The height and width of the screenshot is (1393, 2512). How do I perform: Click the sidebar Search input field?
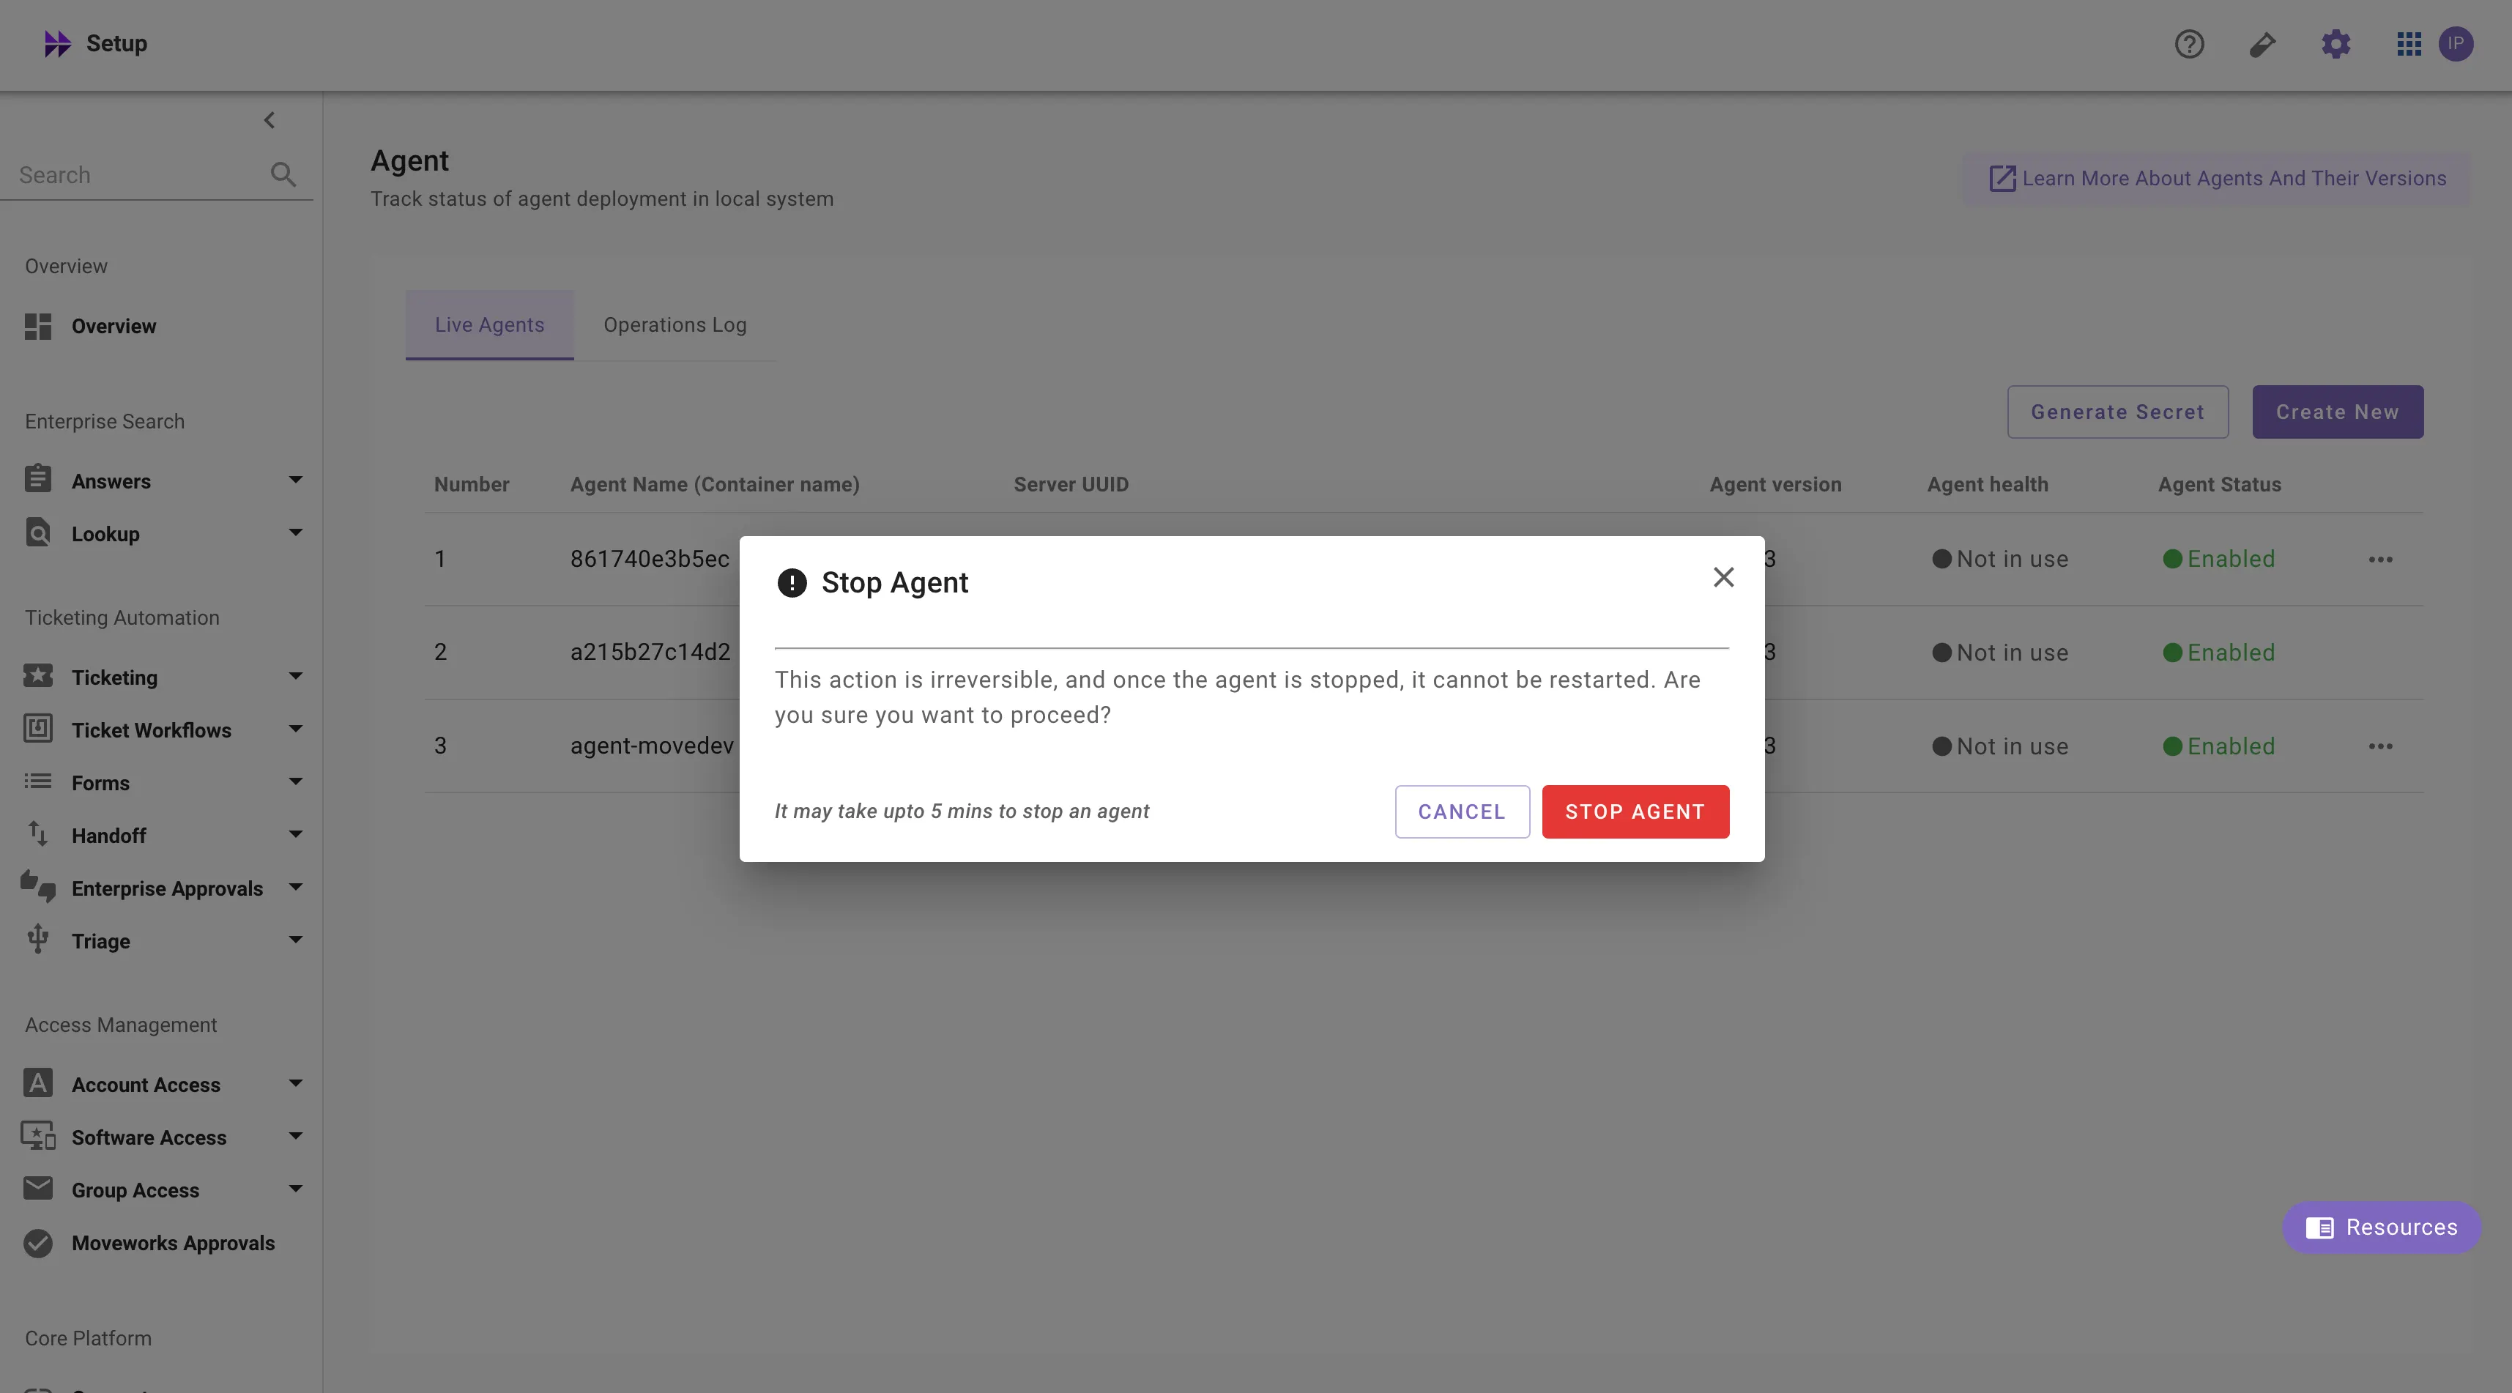136,176
